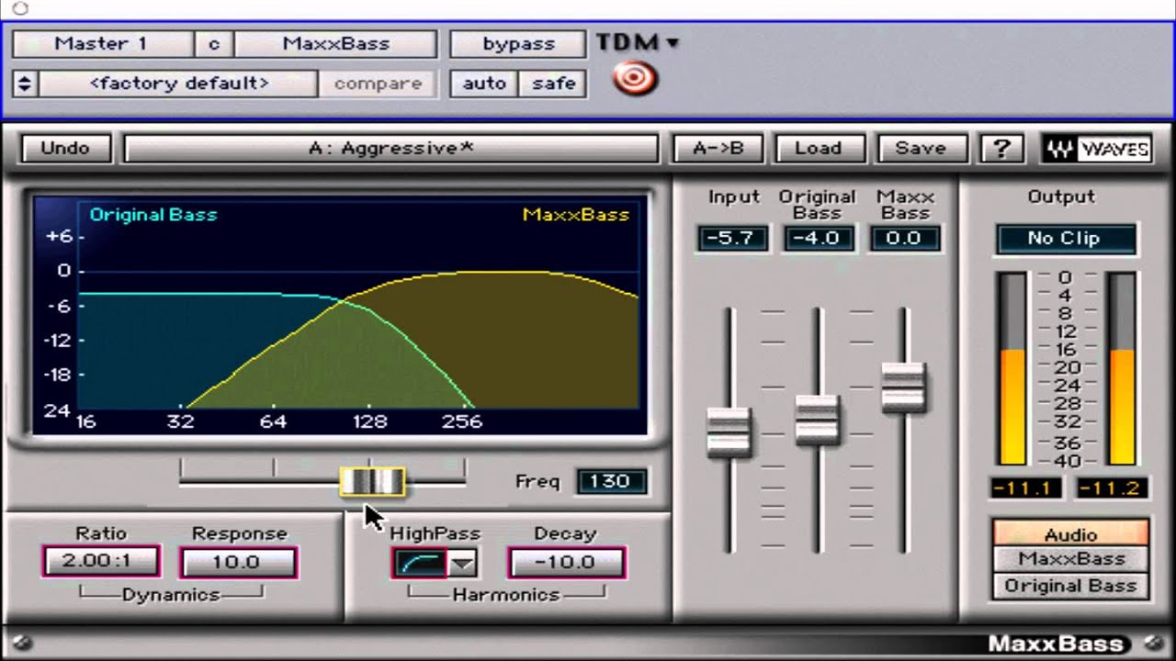Select the MaxxBass monitor mode
This screenshot has height=661, width=1176.
click(1070, 558)
